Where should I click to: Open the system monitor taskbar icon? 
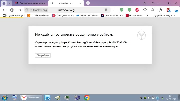click(67, 98)
